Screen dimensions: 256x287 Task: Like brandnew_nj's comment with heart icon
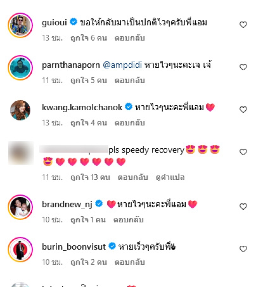tap(243, 206)
